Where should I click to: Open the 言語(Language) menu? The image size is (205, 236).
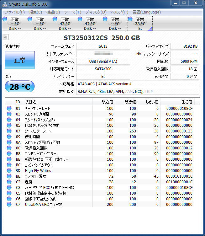[x=146, y=12]
